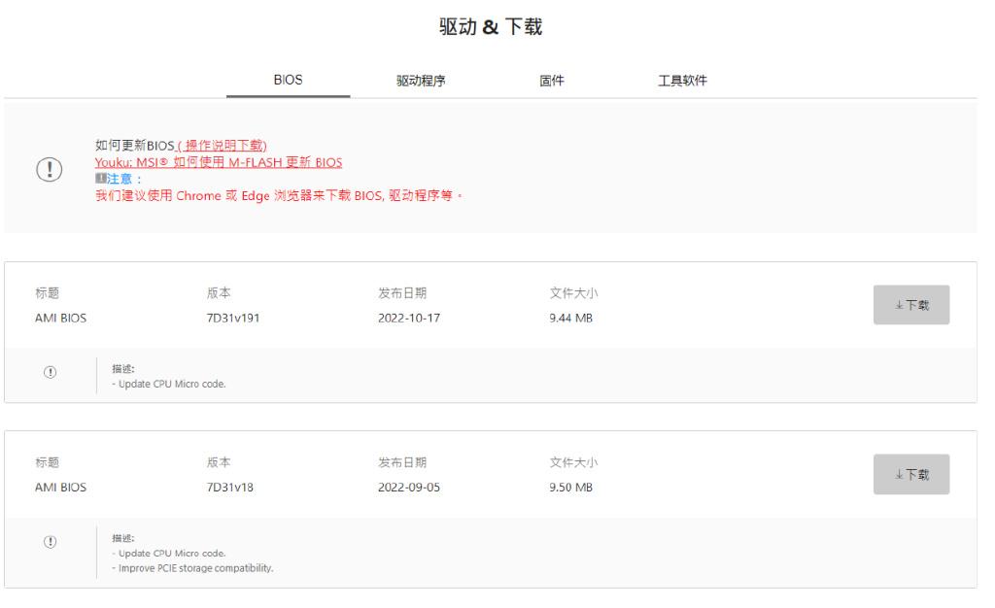Download BIOS version 7D31v191
The width and height of the screenshot is (995, 608).
point(911,304)
